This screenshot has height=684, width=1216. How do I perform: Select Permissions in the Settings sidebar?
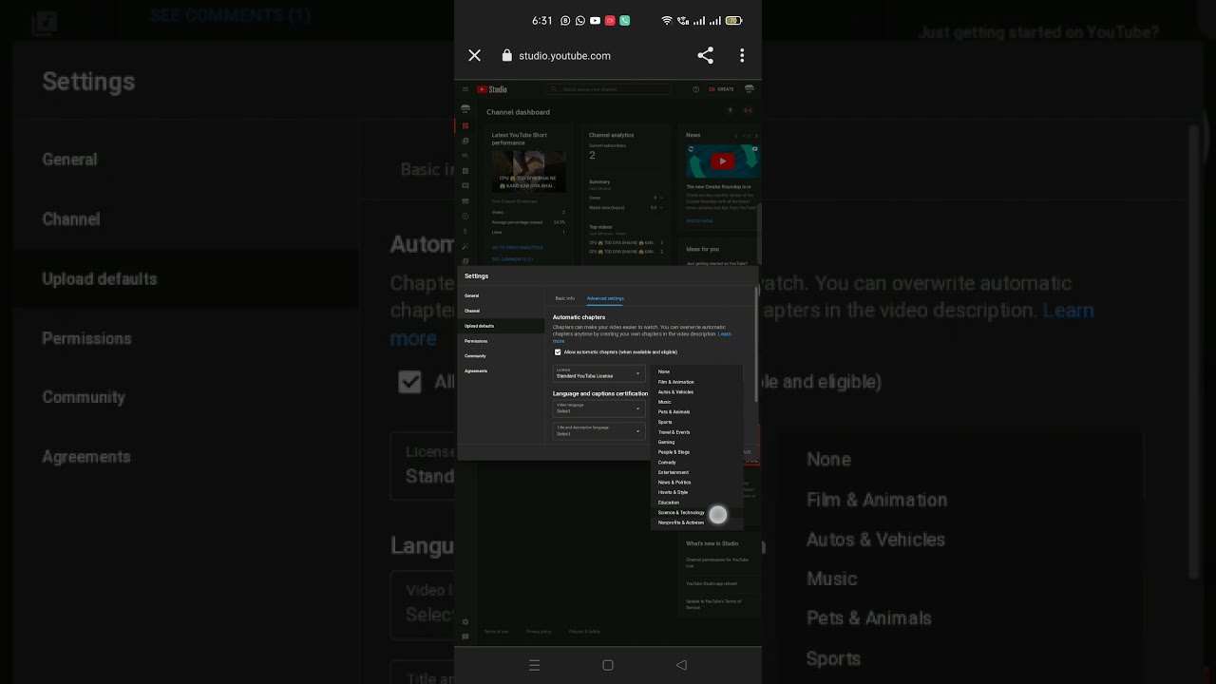[x=501, y=341]
